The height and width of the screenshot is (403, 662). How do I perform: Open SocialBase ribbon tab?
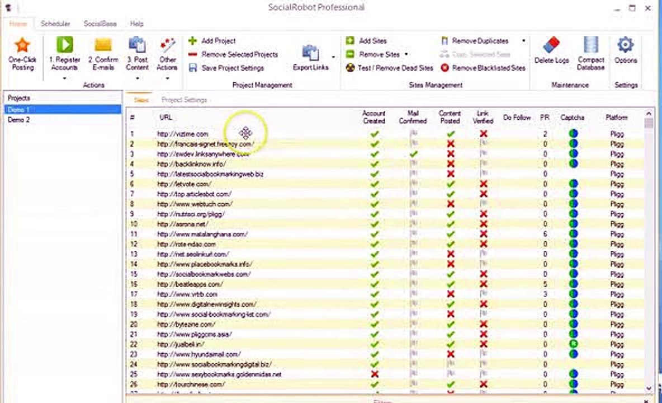(x=100, y=24)
